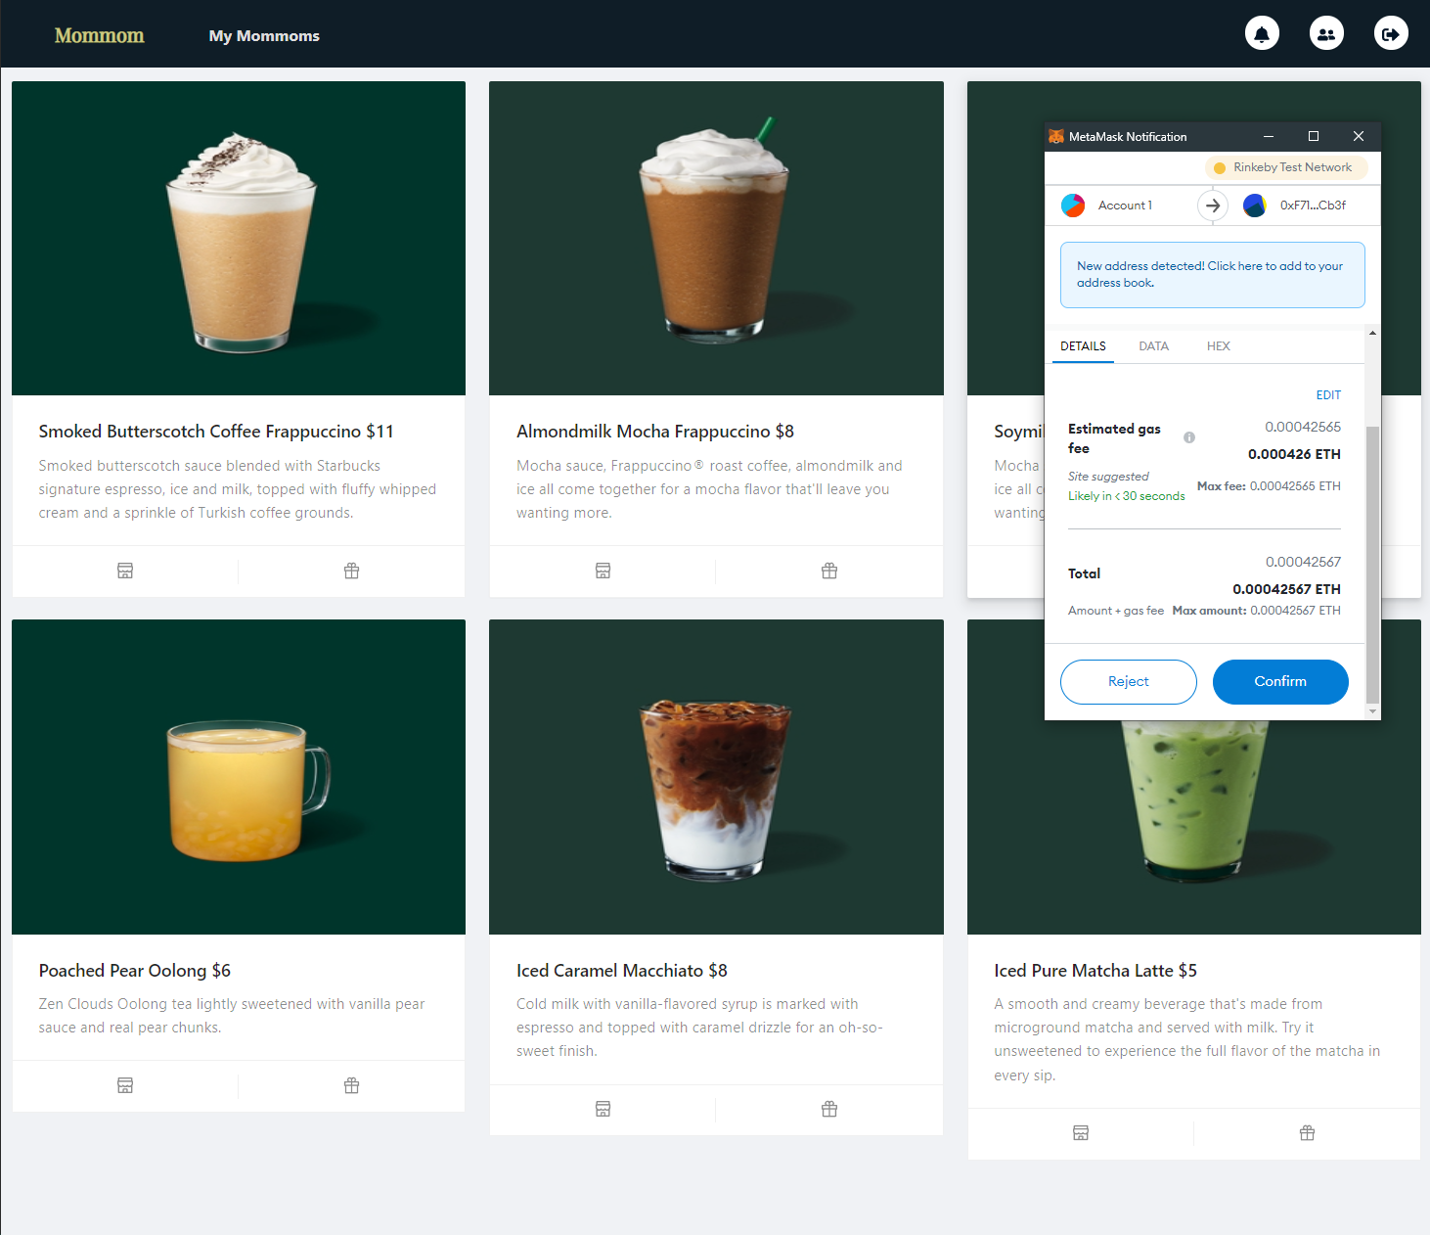Click the Account 1 avatar icon in MetaMask

point(1073,206)
